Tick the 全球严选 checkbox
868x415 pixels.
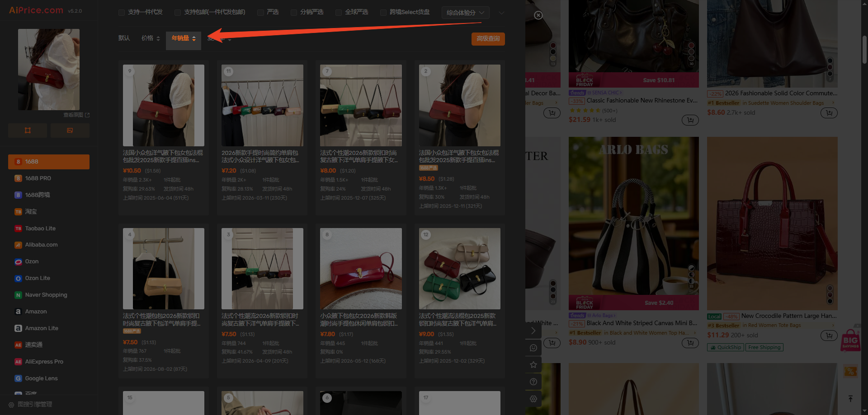pos(339,13)
